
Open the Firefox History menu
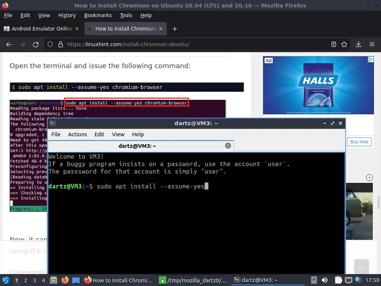pyautogui.click(x=67, y=15)
